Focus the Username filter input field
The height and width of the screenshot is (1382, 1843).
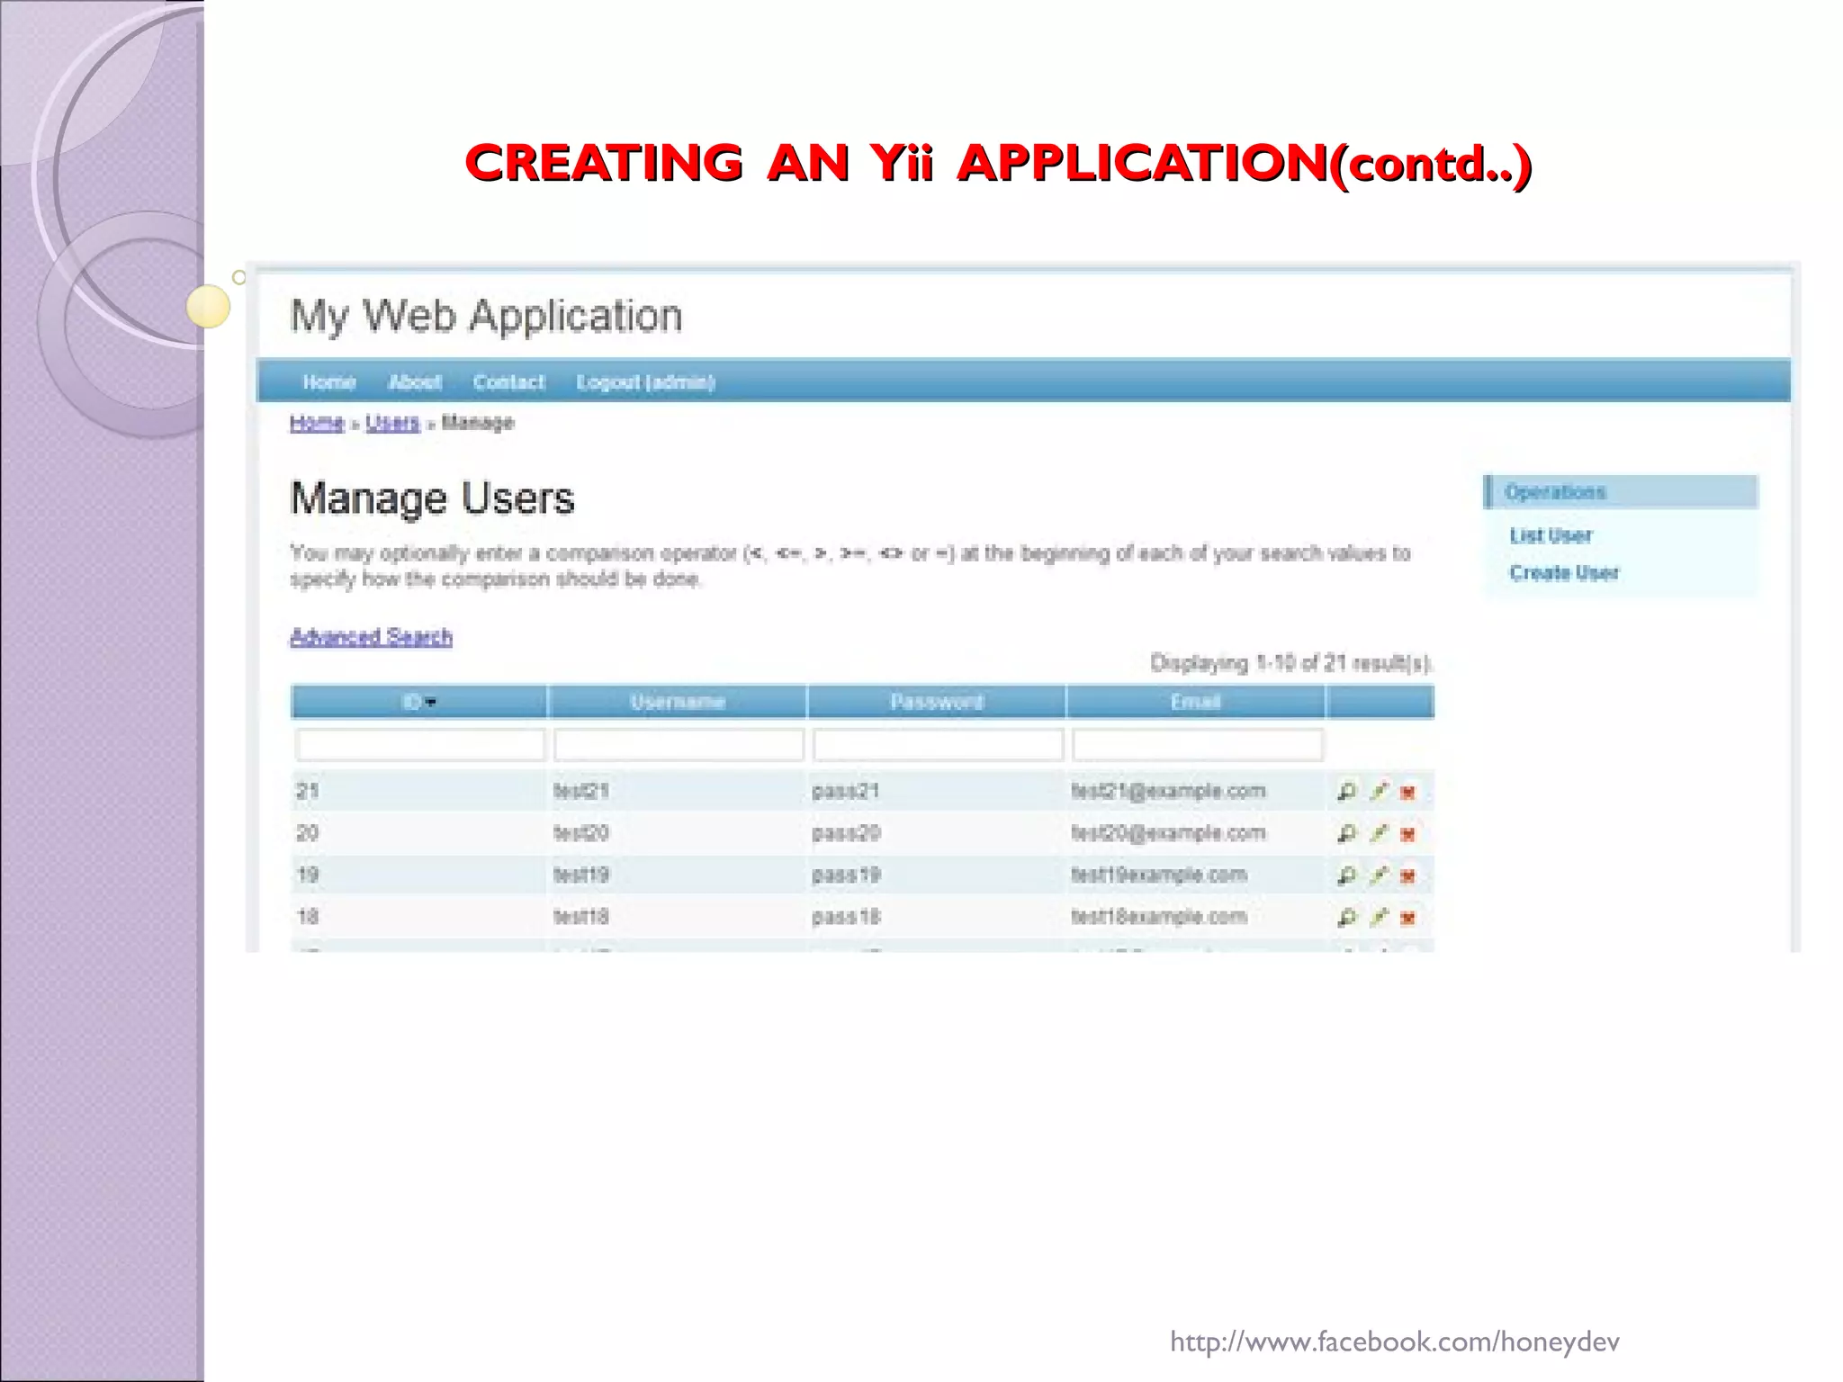tap(679, 745)
